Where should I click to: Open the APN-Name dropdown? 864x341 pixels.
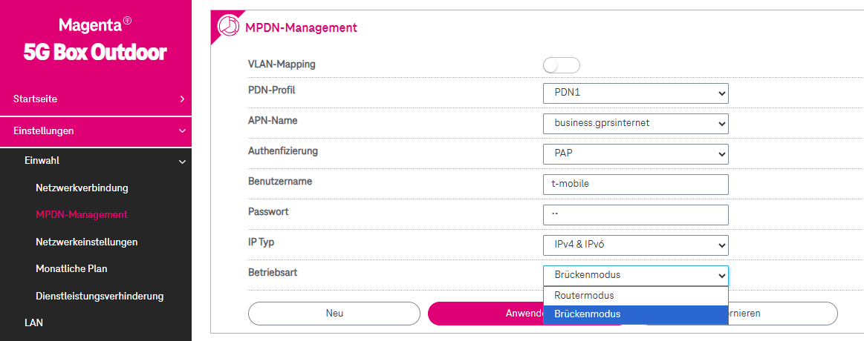coord(636,124)
